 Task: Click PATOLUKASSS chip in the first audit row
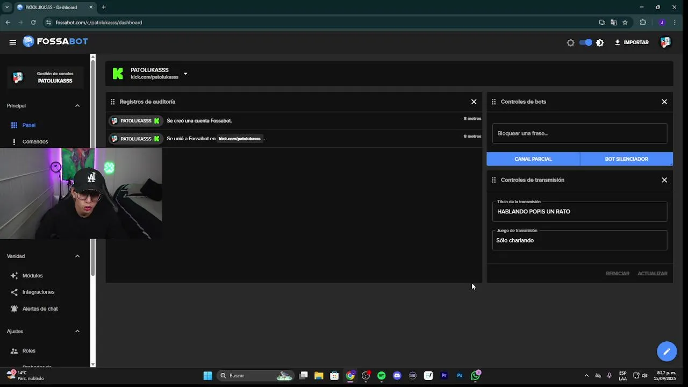tap(135, 121)
